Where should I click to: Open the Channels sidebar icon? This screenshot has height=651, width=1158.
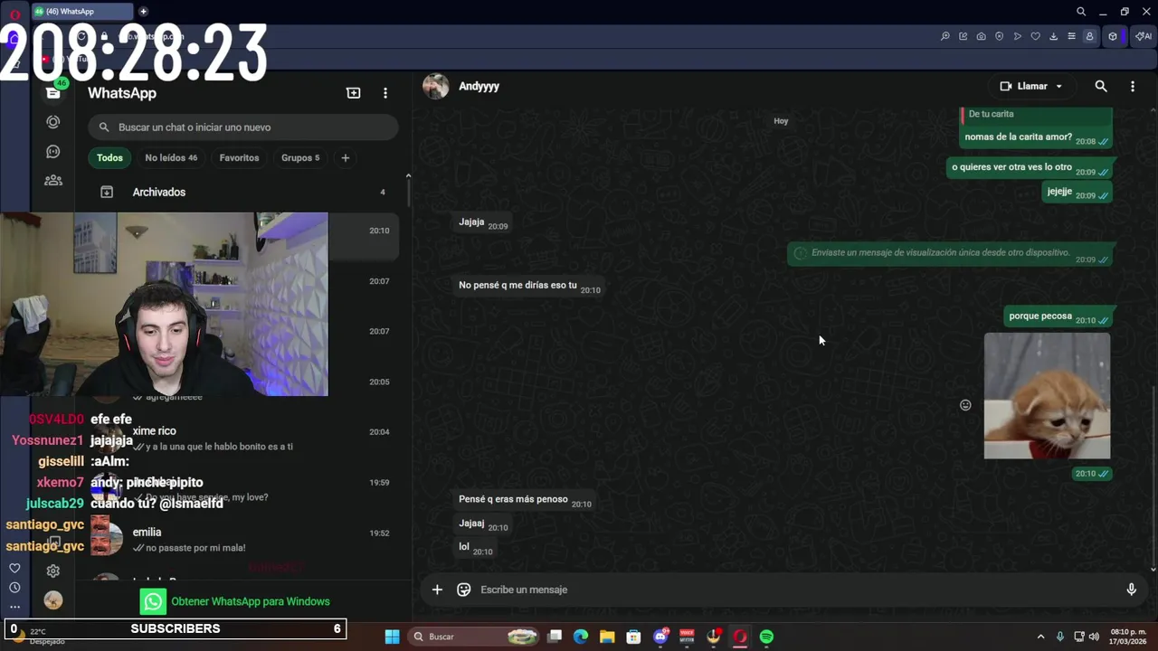pos(53,151)
